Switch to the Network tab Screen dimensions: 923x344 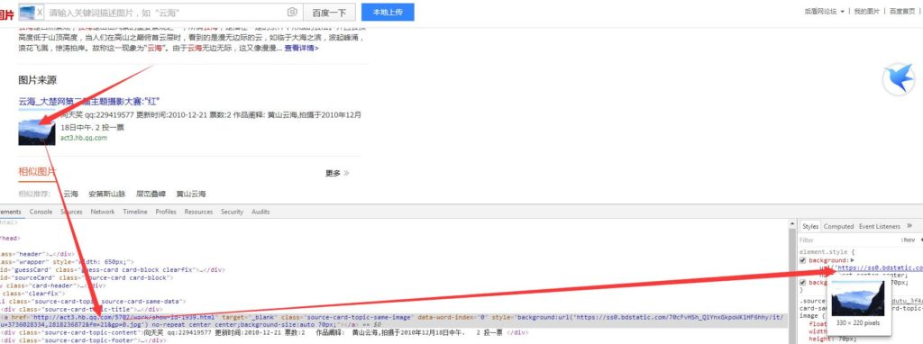(103, 212)
